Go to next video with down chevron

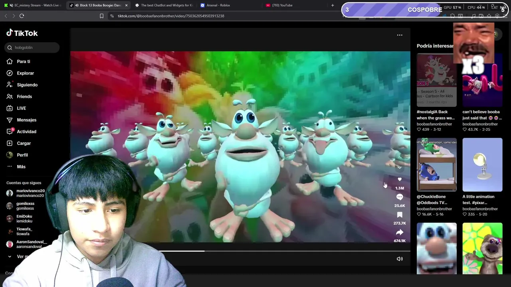pyautogui.click(x=400, y=167)
